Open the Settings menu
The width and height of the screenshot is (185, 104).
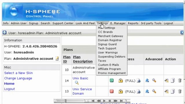(102, 23)
